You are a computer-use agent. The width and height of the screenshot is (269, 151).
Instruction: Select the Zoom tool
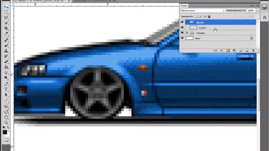[6, 122]
